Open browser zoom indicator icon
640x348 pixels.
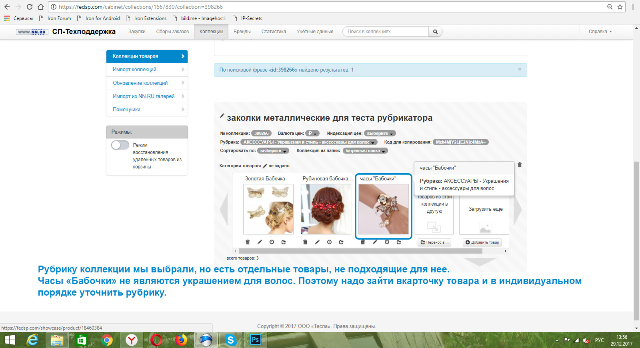point(610,7)
